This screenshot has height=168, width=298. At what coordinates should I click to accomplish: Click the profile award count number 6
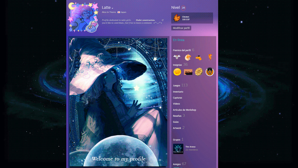click(193, 50)
